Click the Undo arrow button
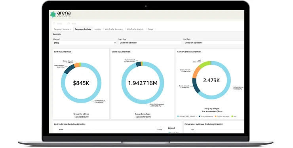 click(x=54, y=23)
